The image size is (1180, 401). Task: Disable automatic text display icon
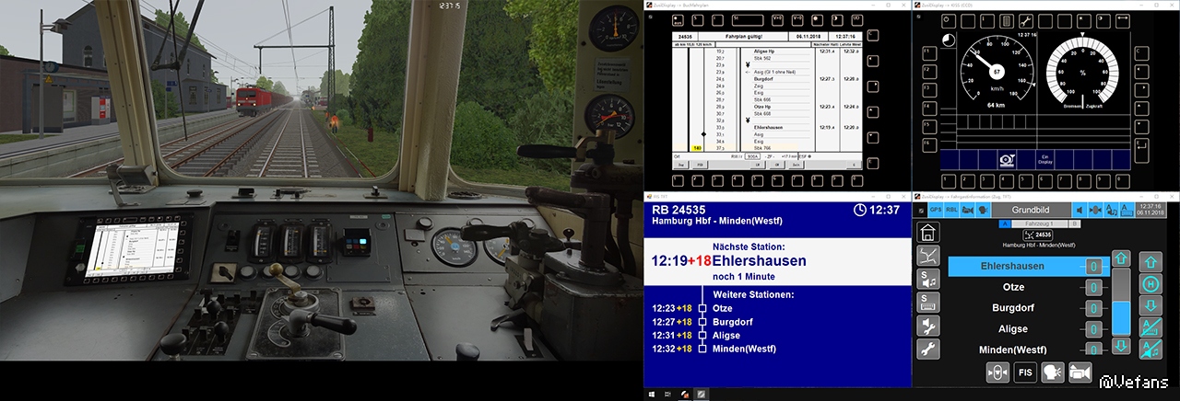coord(1150,327)
